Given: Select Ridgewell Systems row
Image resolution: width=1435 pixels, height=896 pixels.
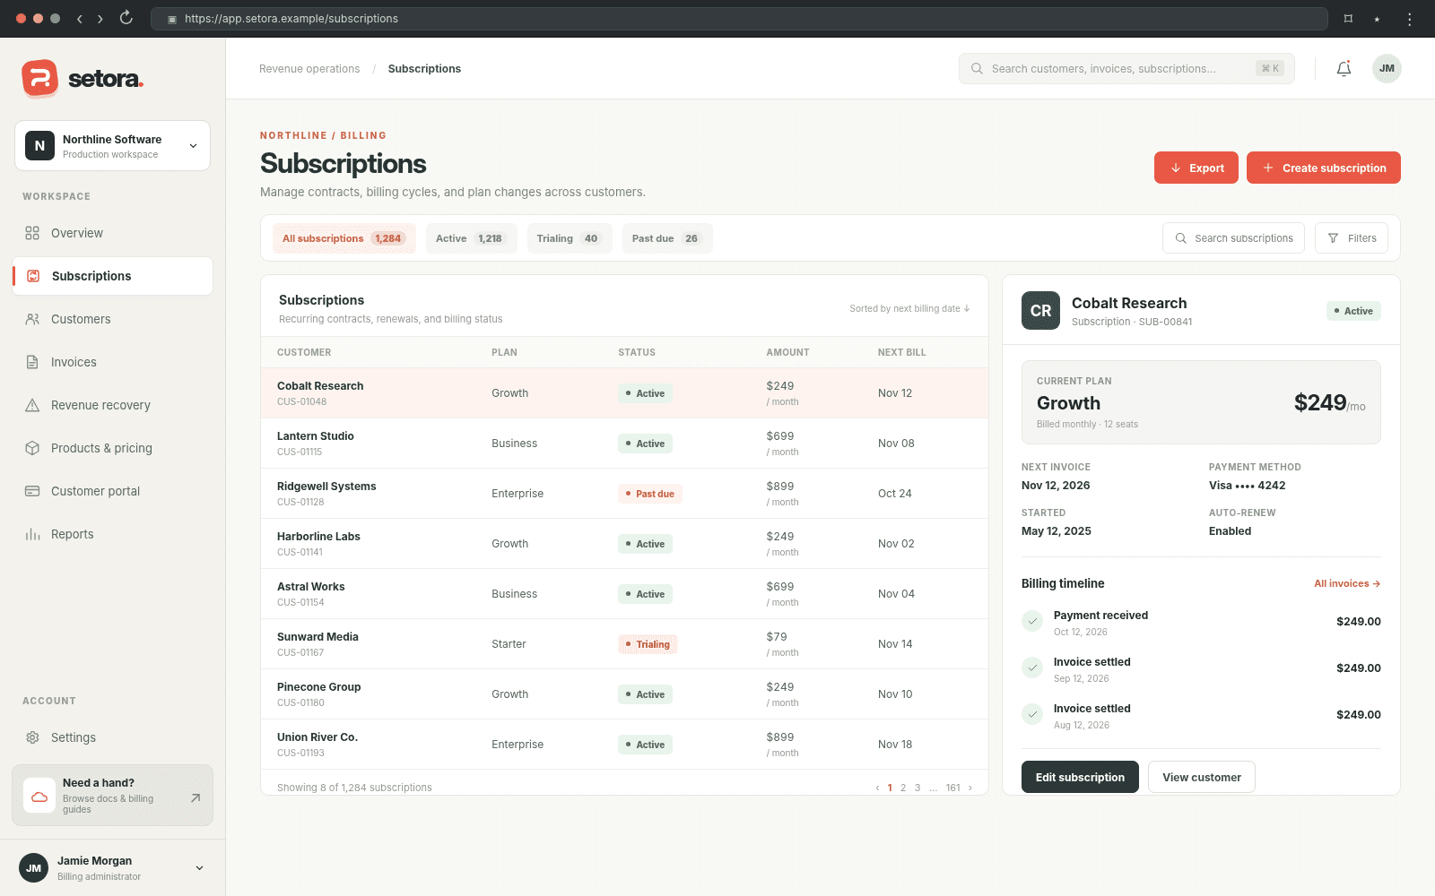Looking at the screenshot, I should pyautogui.click(x=624, y=494).
